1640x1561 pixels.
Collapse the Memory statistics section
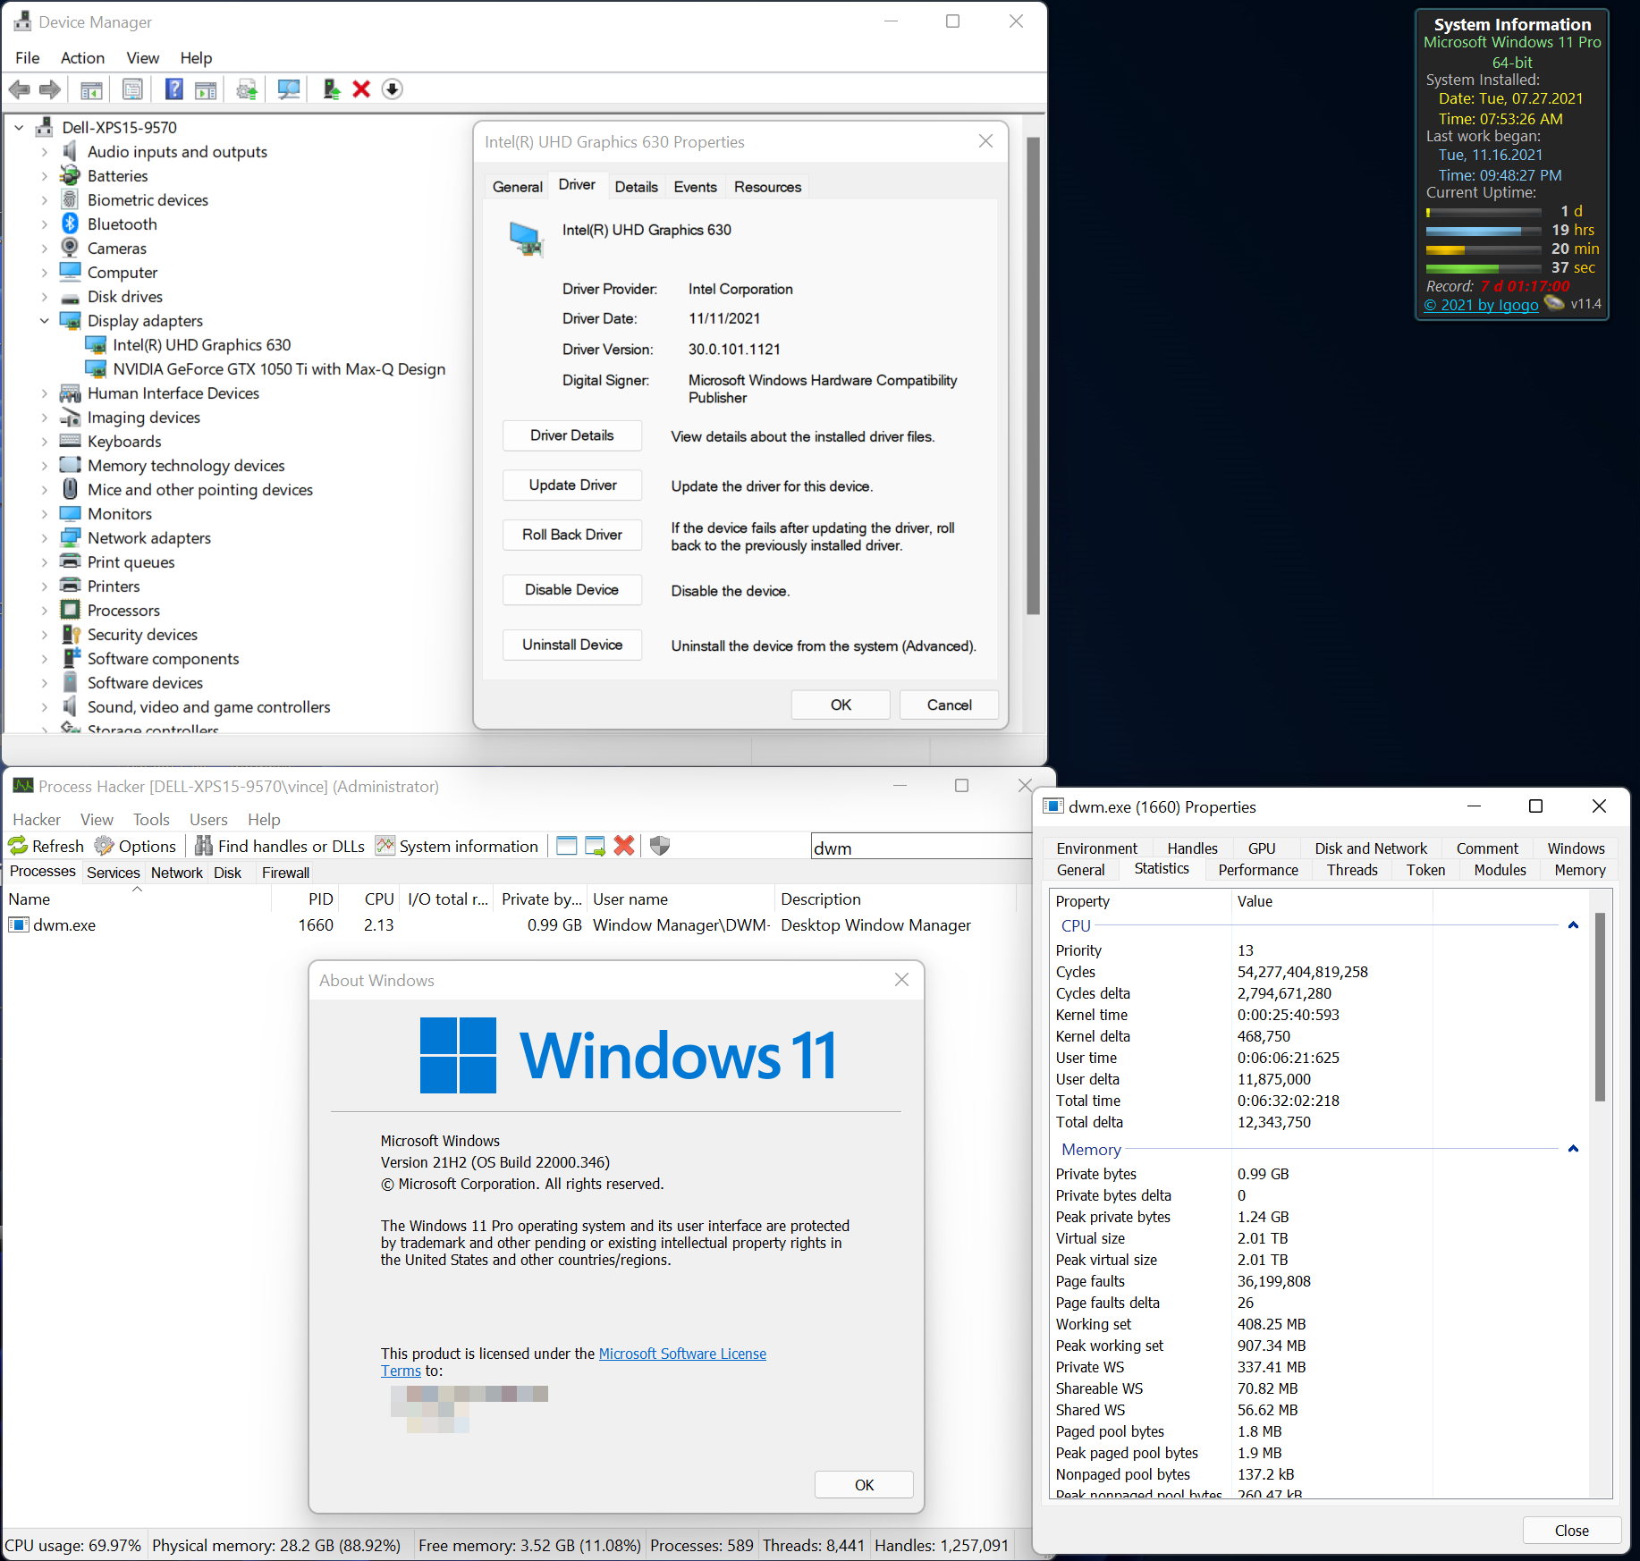click(x=1572, y=1150)
